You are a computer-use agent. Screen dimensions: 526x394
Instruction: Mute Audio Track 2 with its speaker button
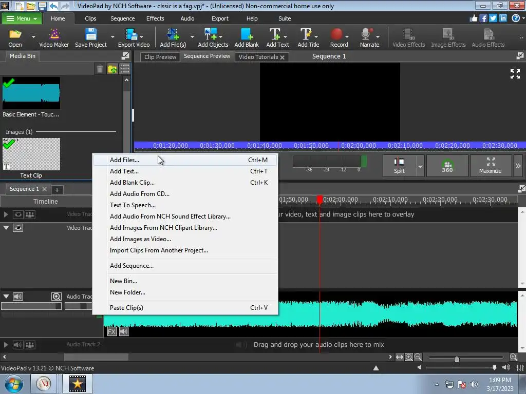[18, 345]
